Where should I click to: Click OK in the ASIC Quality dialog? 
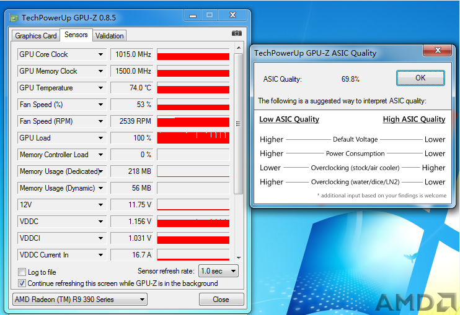pos(420,78)
